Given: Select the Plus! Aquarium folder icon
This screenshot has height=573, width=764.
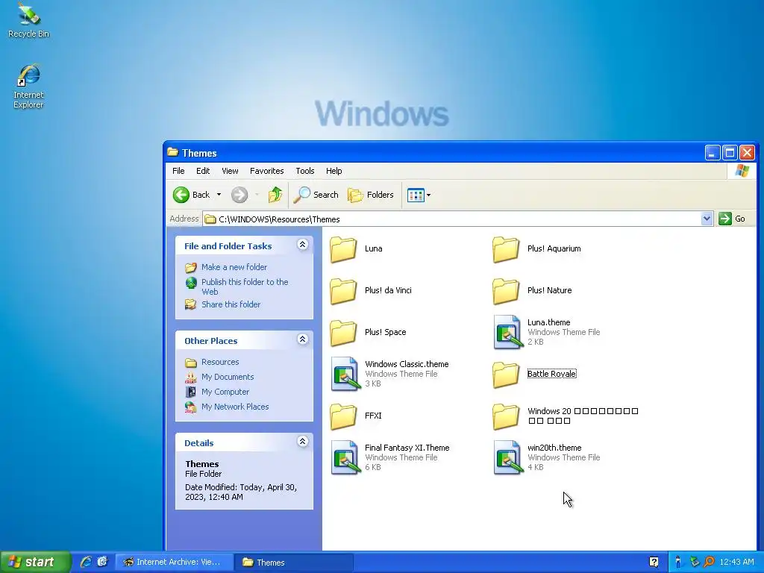Looking at the screenshot, I should coord(507,249).
